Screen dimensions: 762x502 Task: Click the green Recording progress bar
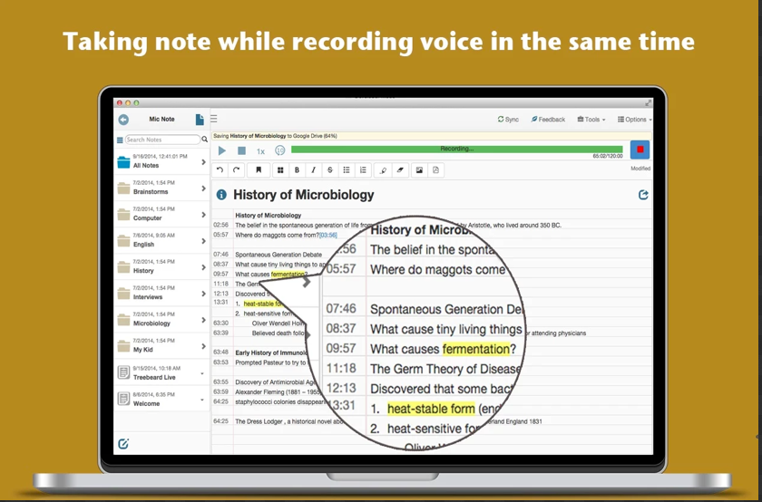[457, 149]
